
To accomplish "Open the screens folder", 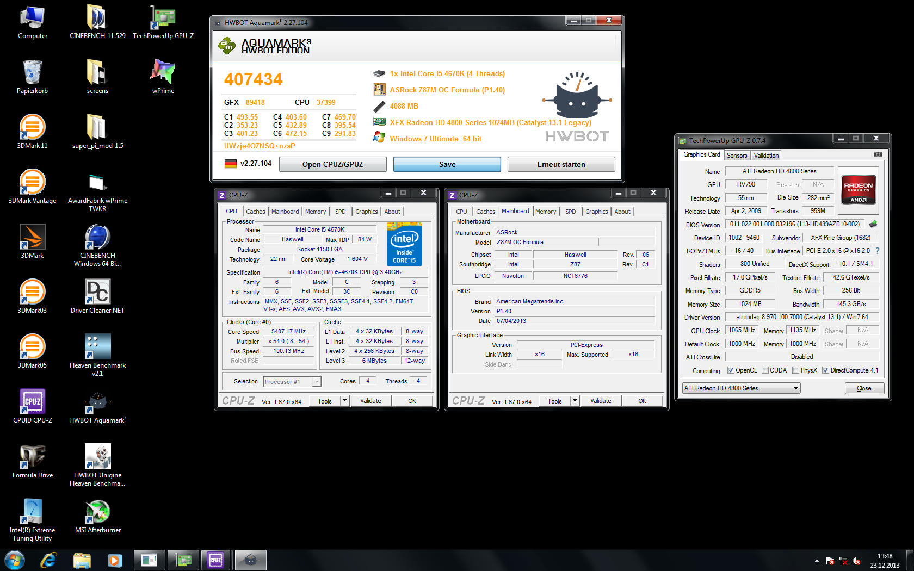I will pos(97,77).
